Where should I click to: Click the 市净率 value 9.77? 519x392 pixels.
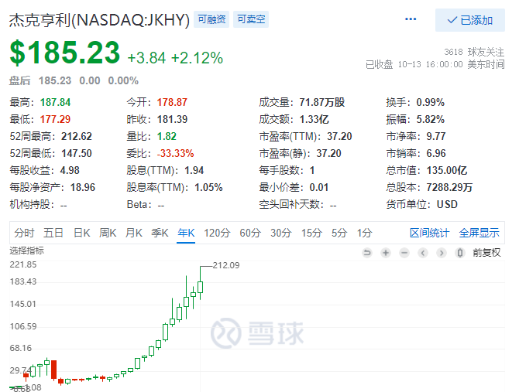pos(436,136)
